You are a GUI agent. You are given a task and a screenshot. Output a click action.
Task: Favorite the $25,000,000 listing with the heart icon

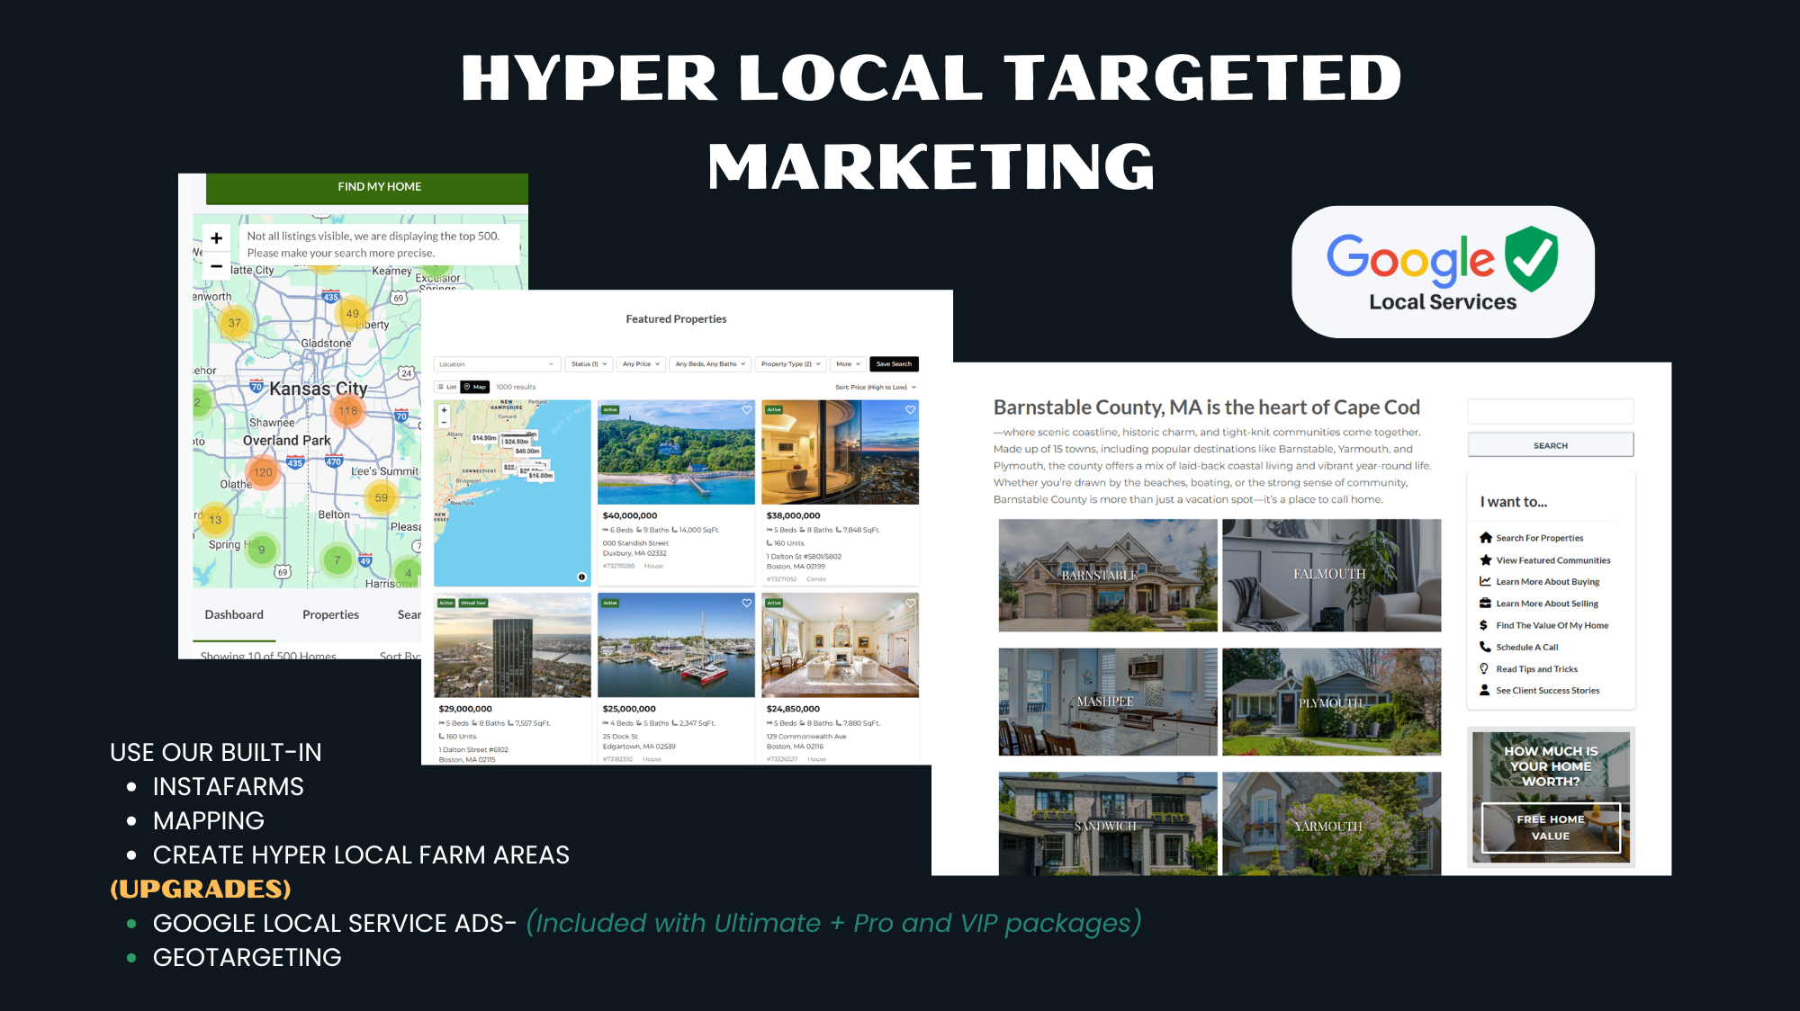point(746,604)
